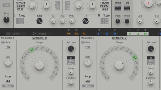Viewport: 161px width, 90px height.
Task: Click left oscillator PM1 source button
Action: [x=57, y=3]
